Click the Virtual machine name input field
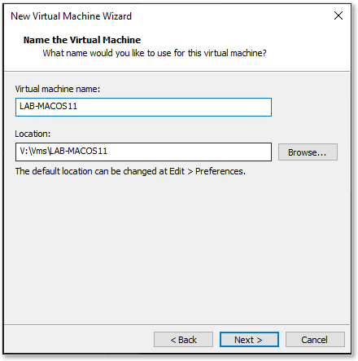358x361 pixels. (143, 107)
